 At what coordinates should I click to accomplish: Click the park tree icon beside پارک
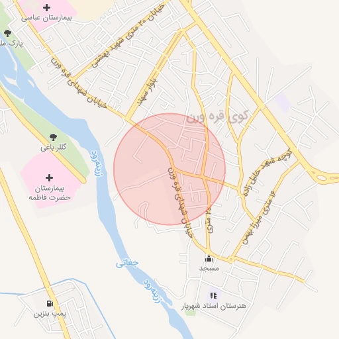click(x=7, y=33)
